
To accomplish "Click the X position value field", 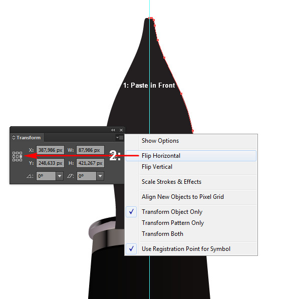I will (51, 150).
